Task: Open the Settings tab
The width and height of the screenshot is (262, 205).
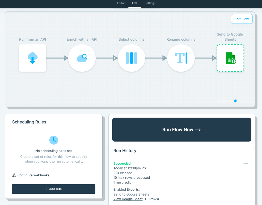Action: 150,3
